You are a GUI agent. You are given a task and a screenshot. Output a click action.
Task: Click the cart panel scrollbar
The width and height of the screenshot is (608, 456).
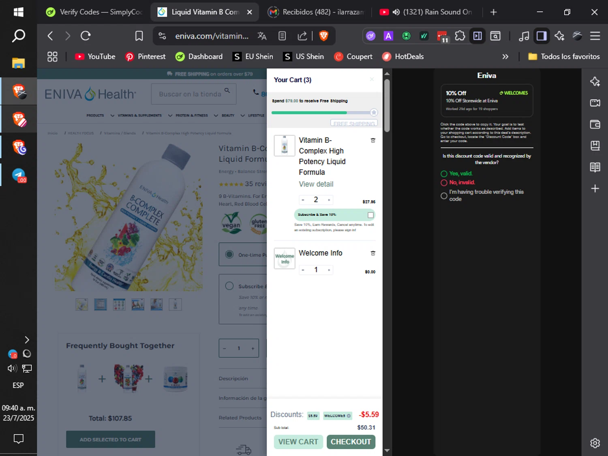click(387, 105)
